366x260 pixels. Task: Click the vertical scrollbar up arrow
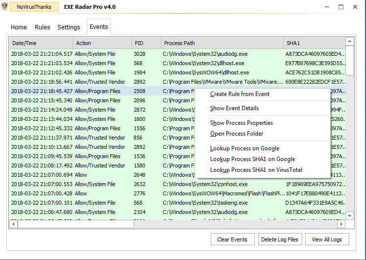click(x=349, y=42)
